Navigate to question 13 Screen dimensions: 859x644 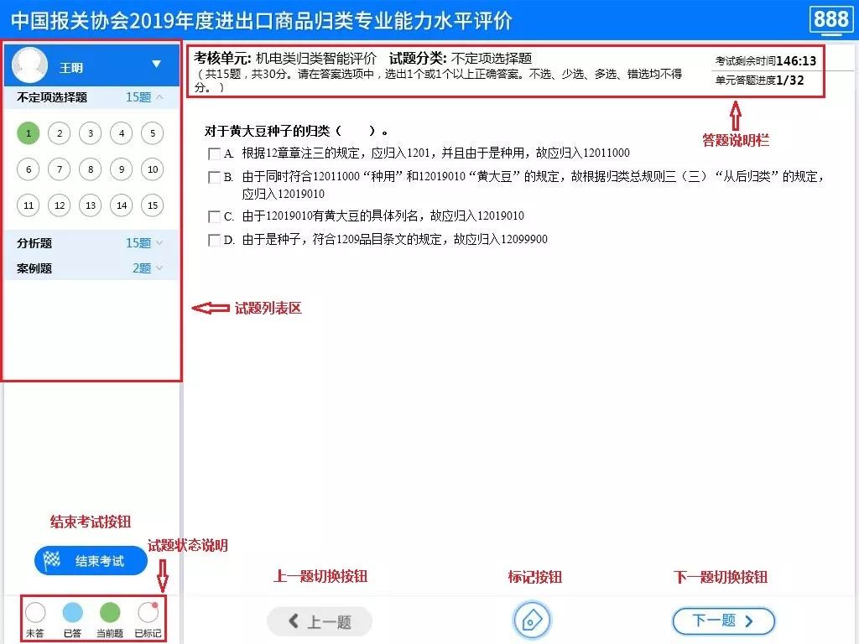[91, 205]
